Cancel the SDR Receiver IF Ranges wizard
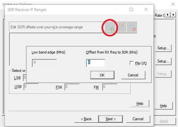This screenshot has width=178, height=127. (x=138, y=119)
